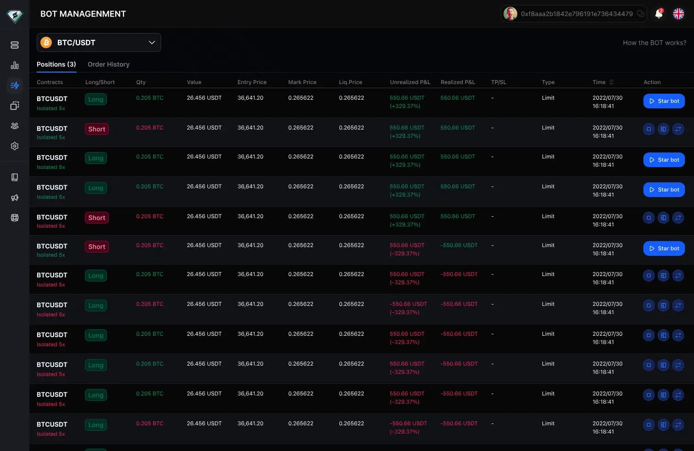Select the bot lightning icon in sidebar
The height and width of the screenshot is (451, 694).
[15, 85]
